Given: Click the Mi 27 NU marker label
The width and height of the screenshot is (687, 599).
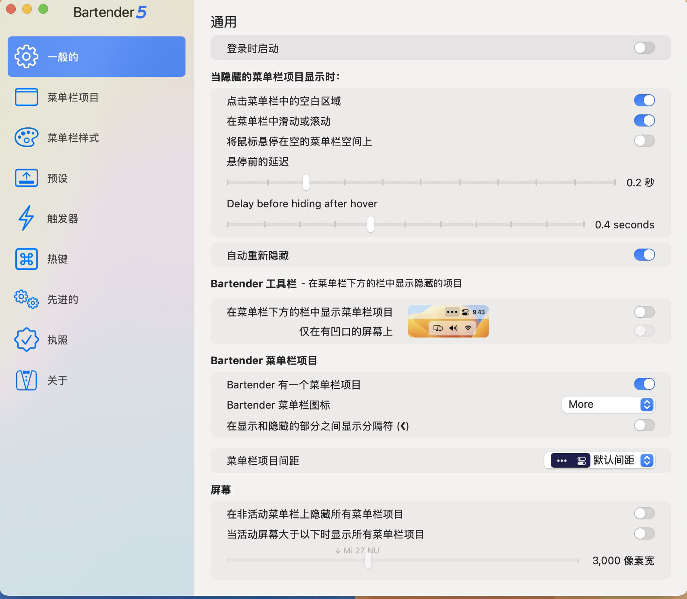Looking at the screenshot, I should pos(357,550).
